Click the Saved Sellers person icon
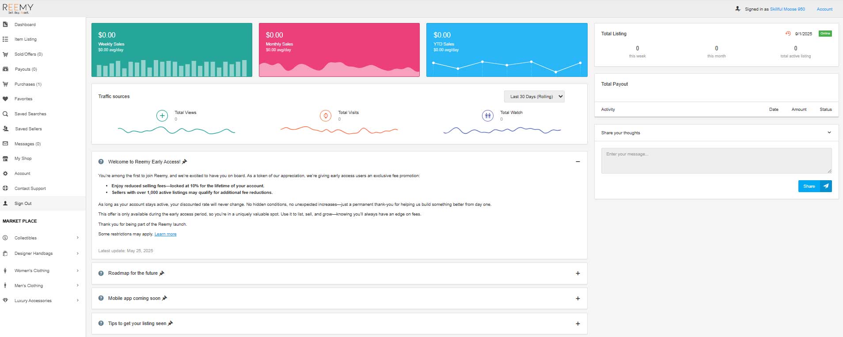Screen dimensions: 843x337 (5, 129)
